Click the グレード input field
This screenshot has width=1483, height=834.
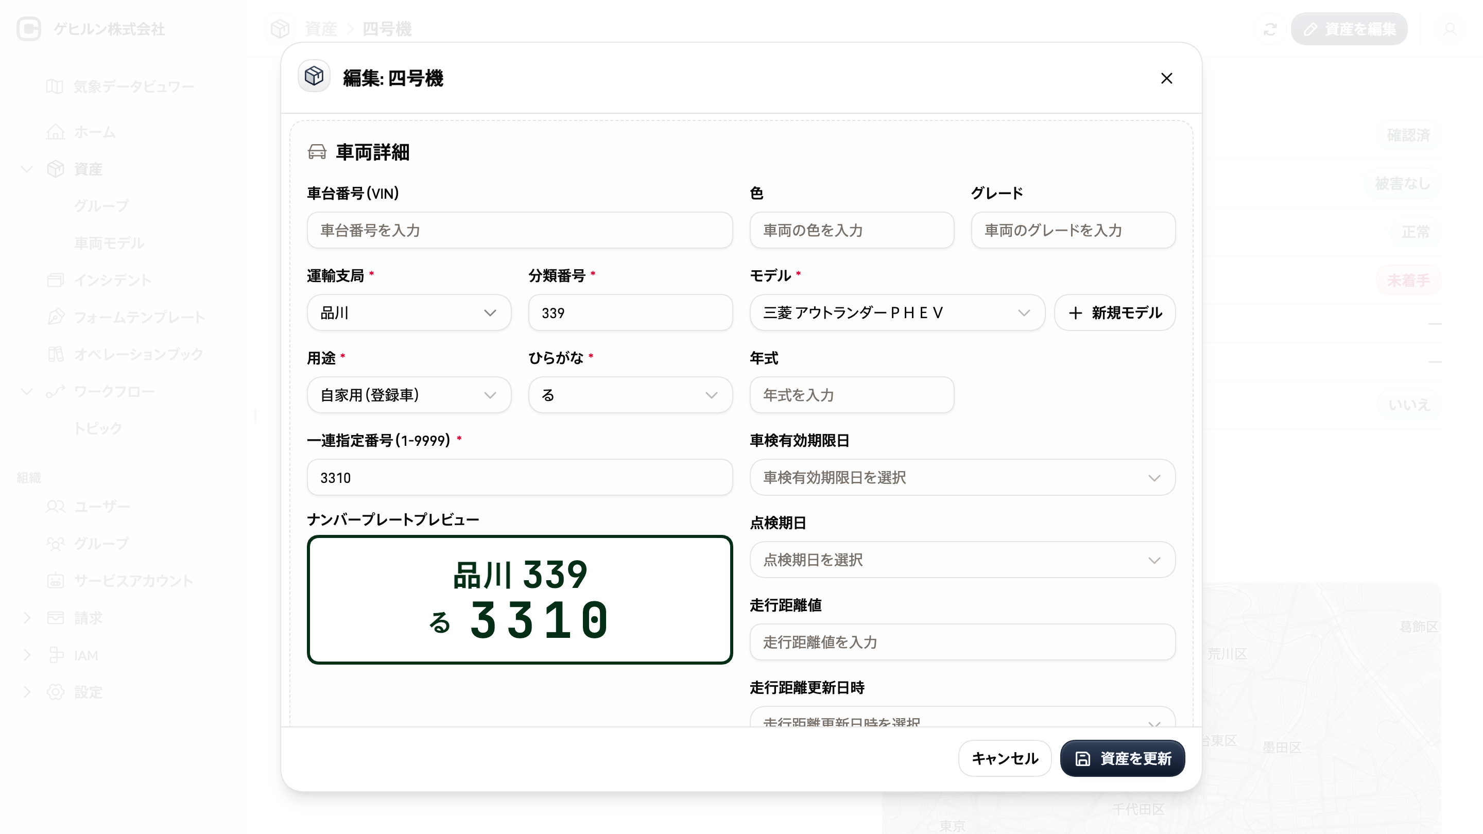(1073, 230)
